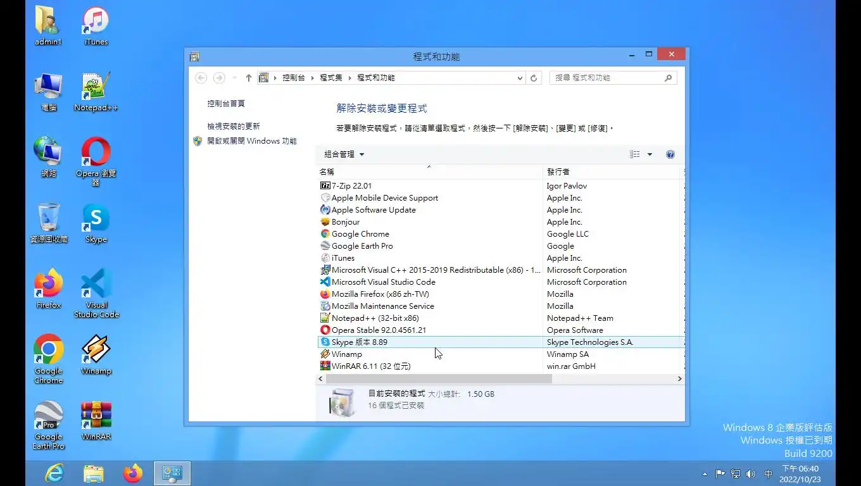The width and height of the screenshot is (861, 486).
Task: Select the Skype Technologies S.A. publisher cell
Action: (x=590, y=342)
